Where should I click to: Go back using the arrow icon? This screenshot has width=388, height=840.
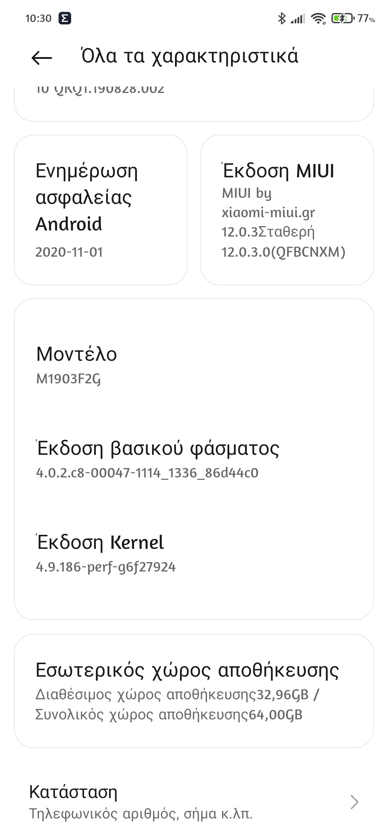pyautogui.click(x=42, y=57)
